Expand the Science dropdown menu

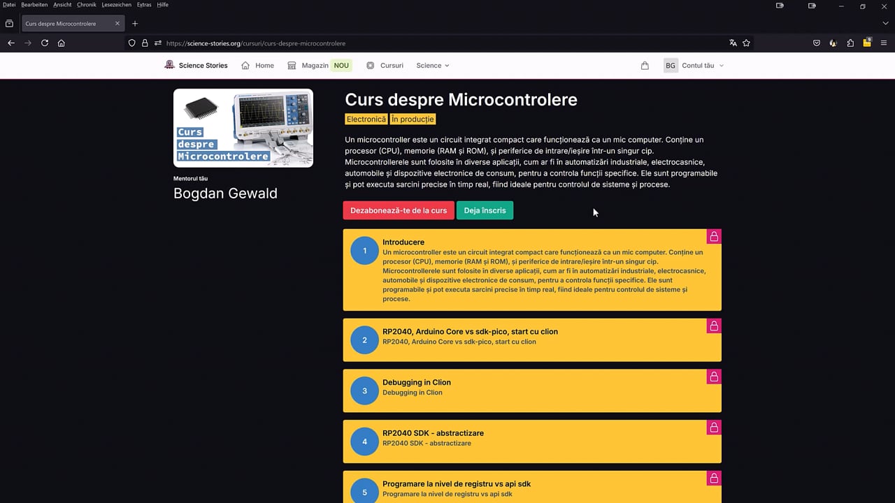[x=433, y=66]
